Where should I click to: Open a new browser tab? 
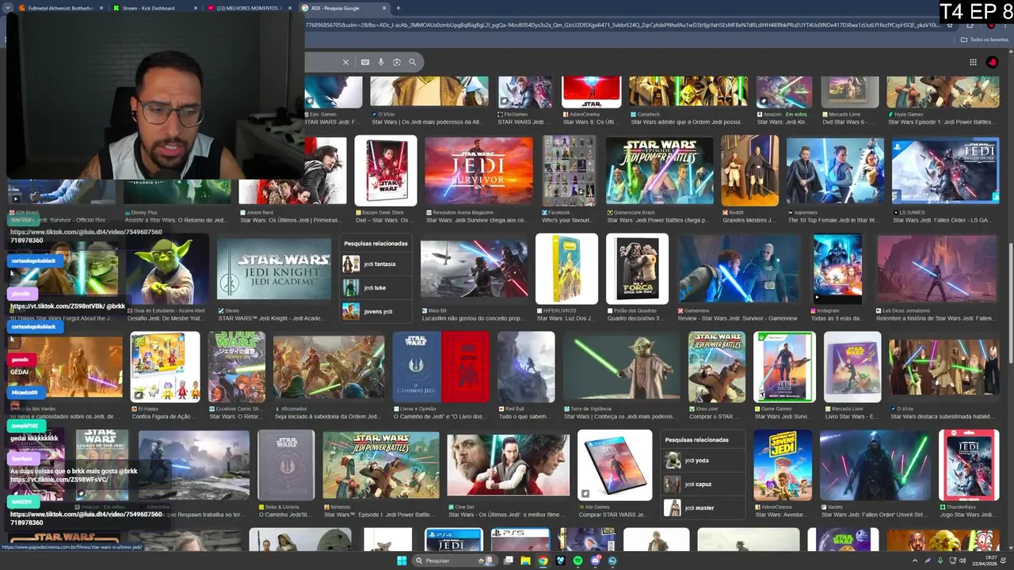[398, 8]
